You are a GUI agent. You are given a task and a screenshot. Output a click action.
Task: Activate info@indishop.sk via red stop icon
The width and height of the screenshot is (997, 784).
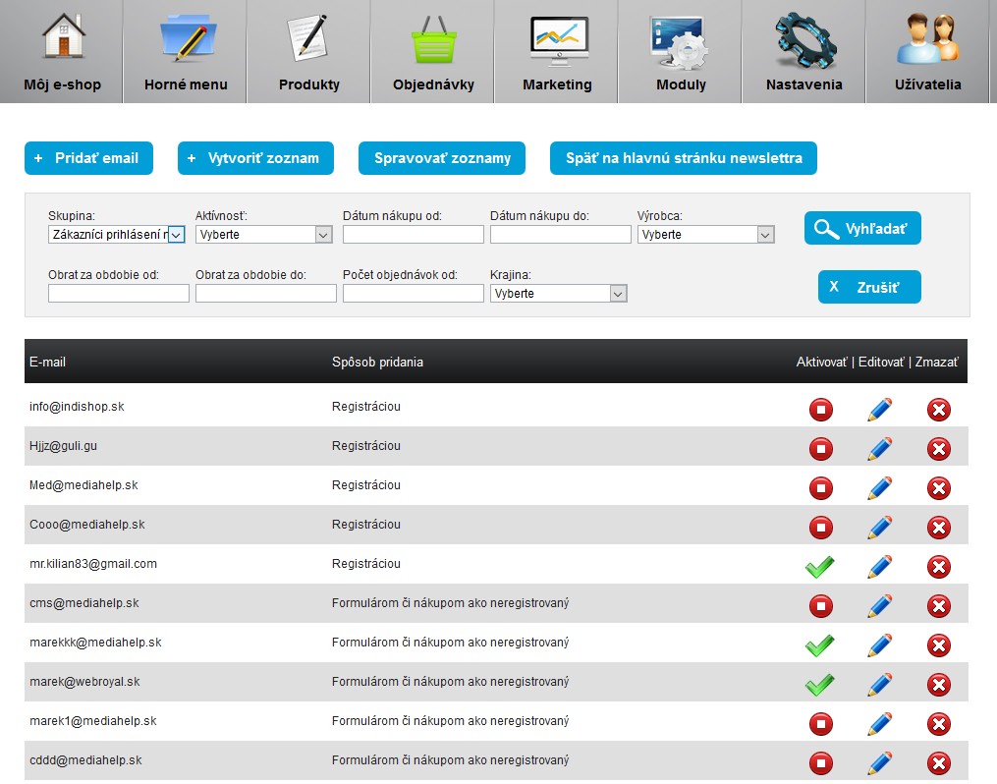point(820,410)
